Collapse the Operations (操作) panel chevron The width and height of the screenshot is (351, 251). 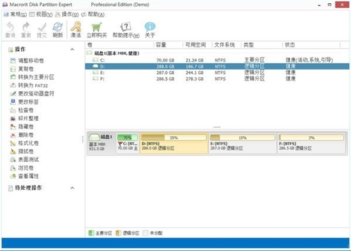pos(72,49)
